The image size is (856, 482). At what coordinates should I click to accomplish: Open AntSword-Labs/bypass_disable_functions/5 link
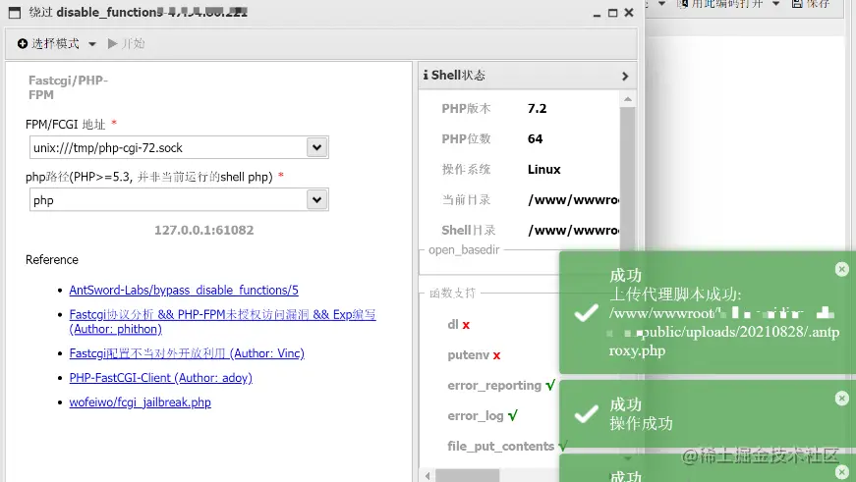[184, 290]
